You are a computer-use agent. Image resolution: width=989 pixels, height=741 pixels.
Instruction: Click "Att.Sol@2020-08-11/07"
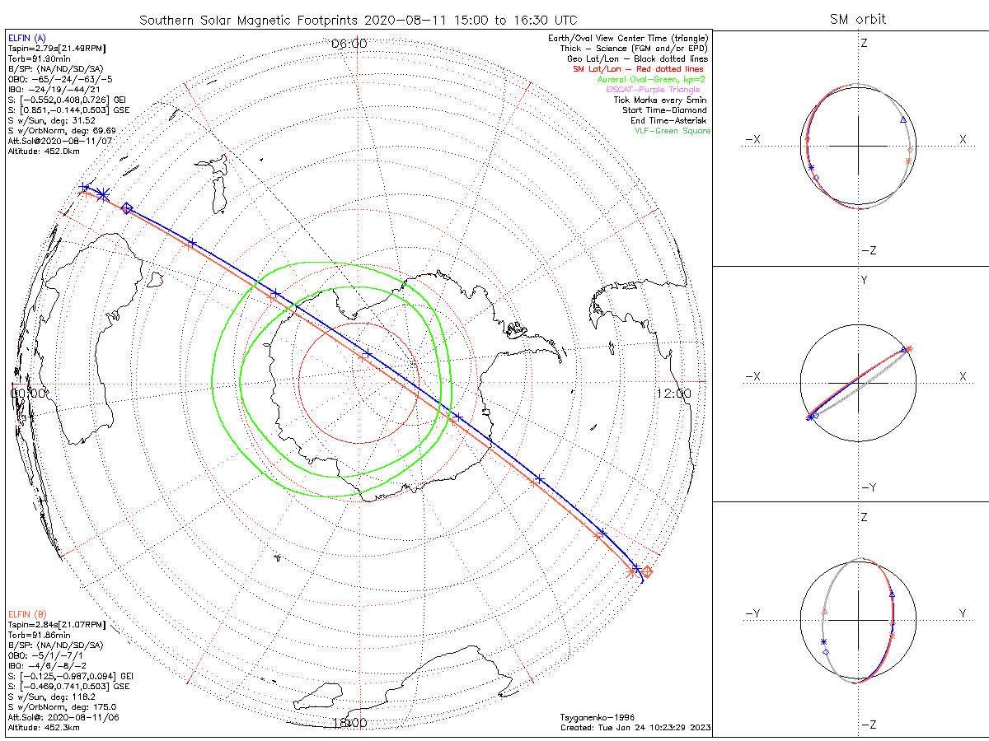(x=59, y=141)
